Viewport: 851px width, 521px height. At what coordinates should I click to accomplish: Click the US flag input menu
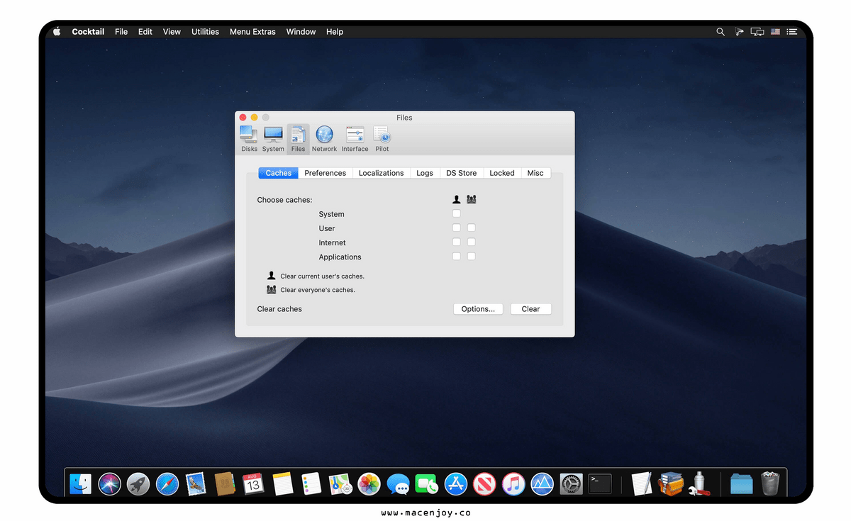tap(775, 32)
